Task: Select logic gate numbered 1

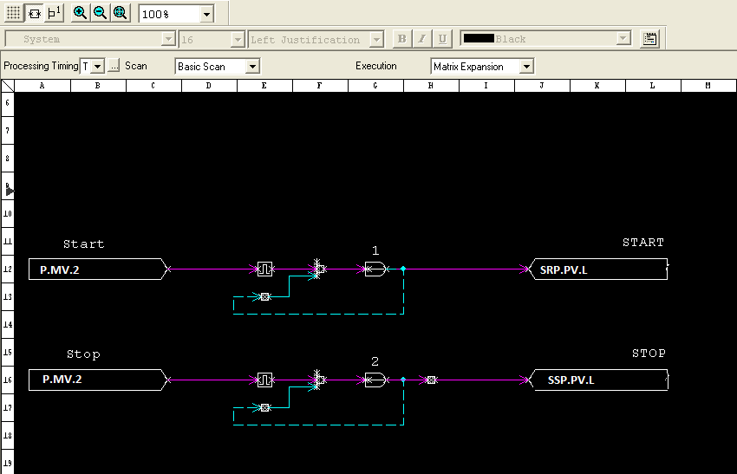Action: coord(375,269)
